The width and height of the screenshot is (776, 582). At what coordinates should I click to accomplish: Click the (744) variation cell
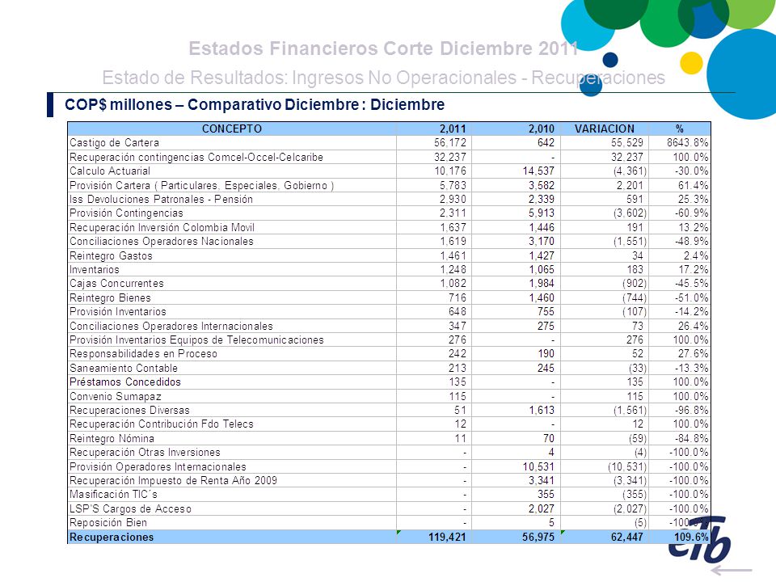[634, 298]
